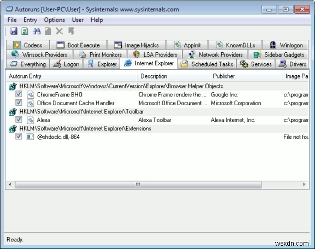Switch to the Boot Execute tab
The height and width of the screenshot is (249, 315).
tap(78, 45)
